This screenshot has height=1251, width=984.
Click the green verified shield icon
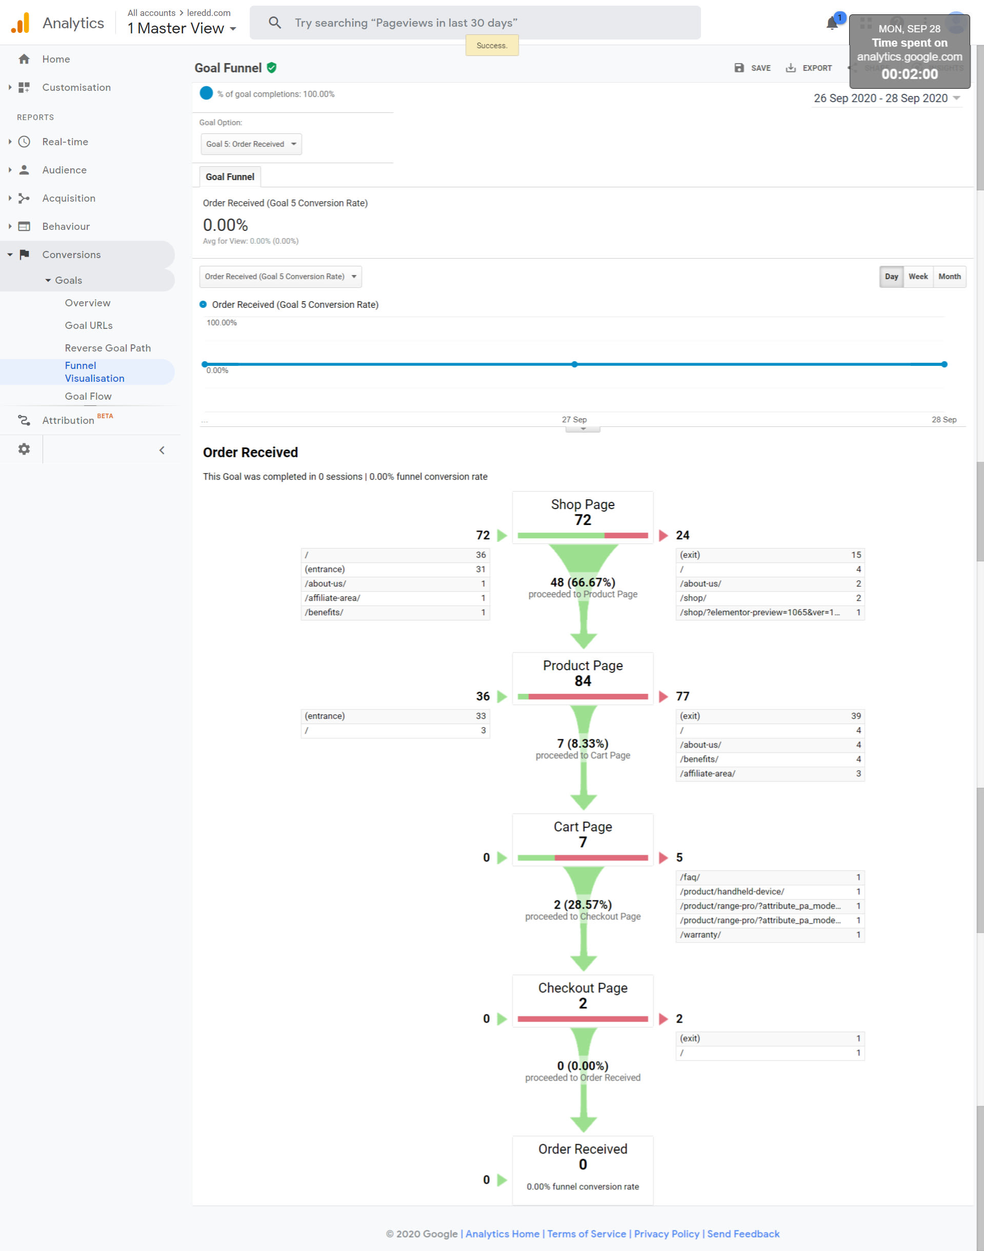coord(272,68)
